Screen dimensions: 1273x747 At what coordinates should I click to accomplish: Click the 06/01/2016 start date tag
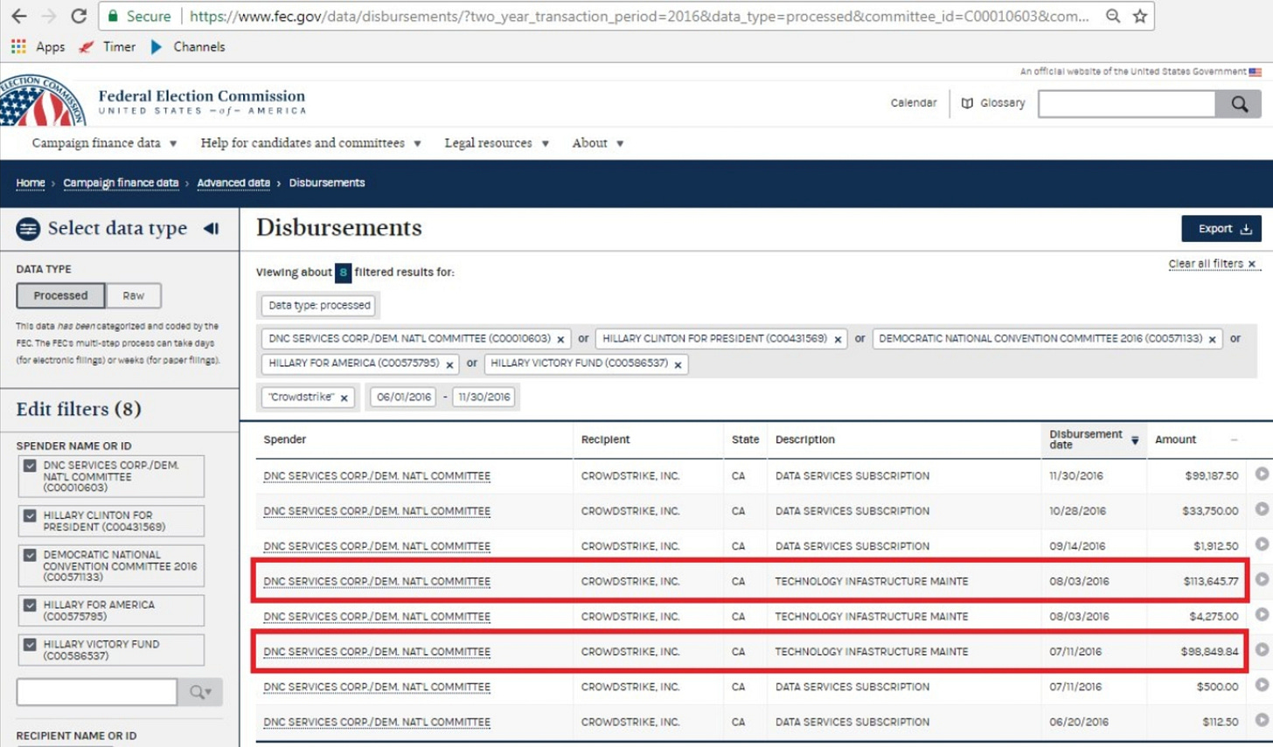(x=403, y=397)
